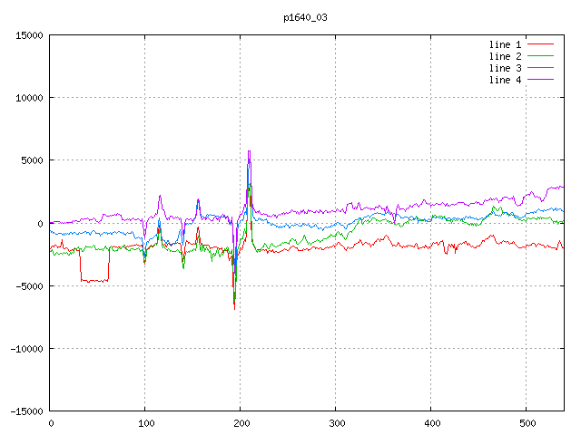Click the chart title p1640_03
581x435 pixels.
tap(305, 17)
